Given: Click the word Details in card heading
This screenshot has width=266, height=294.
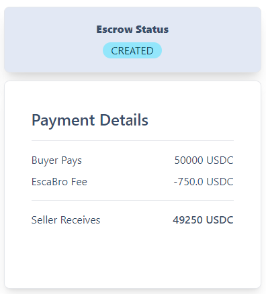Looking at the screenshot, I should tap(124, 120).
